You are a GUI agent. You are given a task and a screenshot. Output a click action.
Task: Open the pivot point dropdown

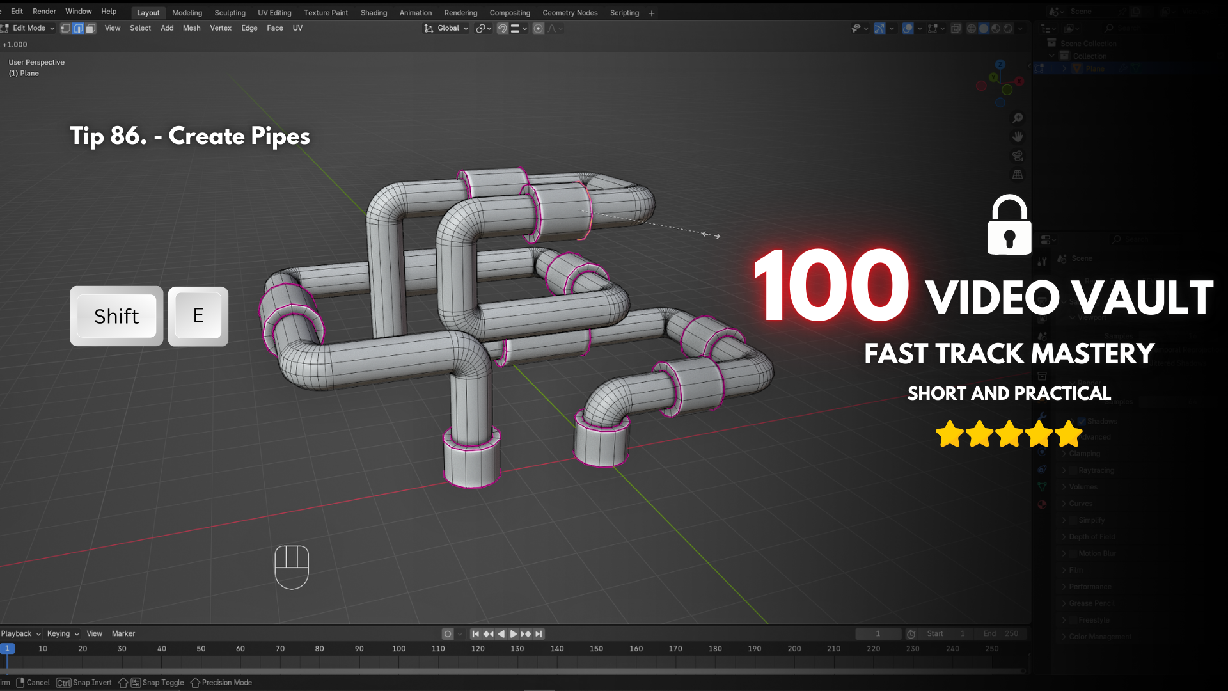(x=484, y=28)
